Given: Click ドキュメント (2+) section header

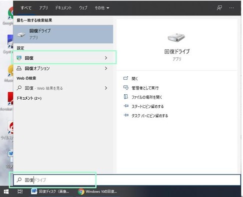Looking at the screenshot, I should coord(29,98).
